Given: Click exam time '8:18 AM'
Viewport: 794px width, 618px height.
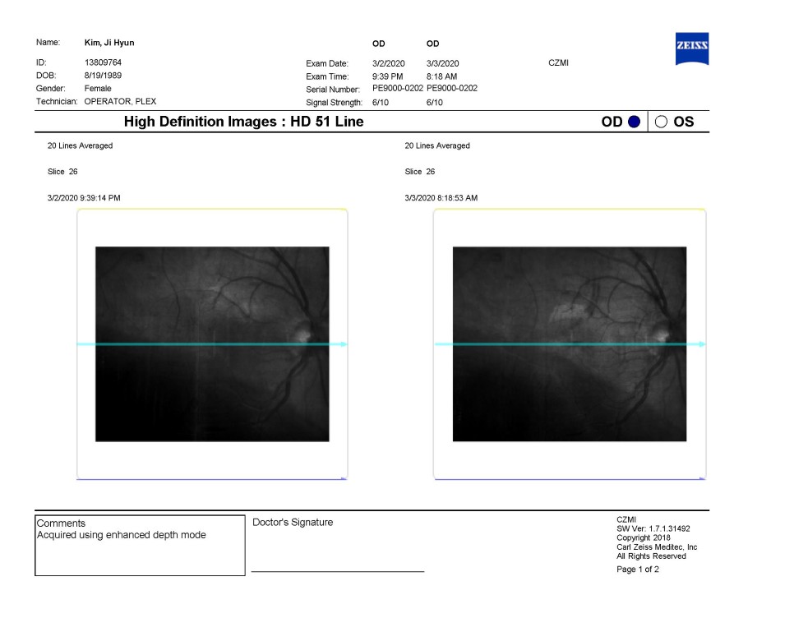Looking at the screenshot, I should pyautogui.click(x=441, y=76).
